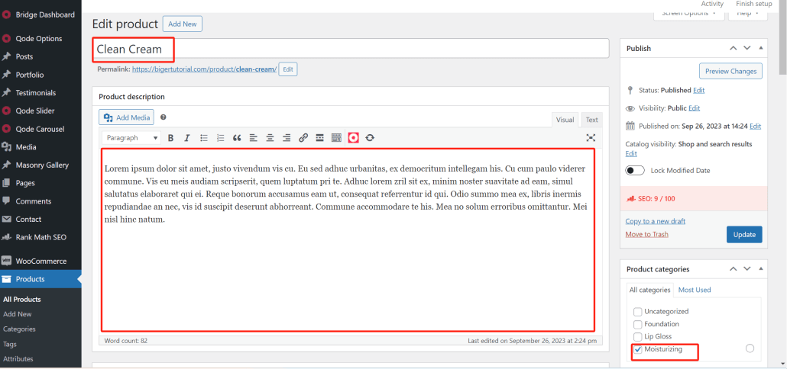787x369 pixels.
Task: Toggle bold formatting in editor toolbar
Action: click(170, 138)
